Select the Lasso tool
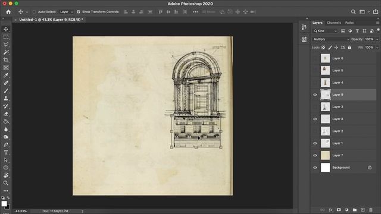 click(x=6, y=45)
